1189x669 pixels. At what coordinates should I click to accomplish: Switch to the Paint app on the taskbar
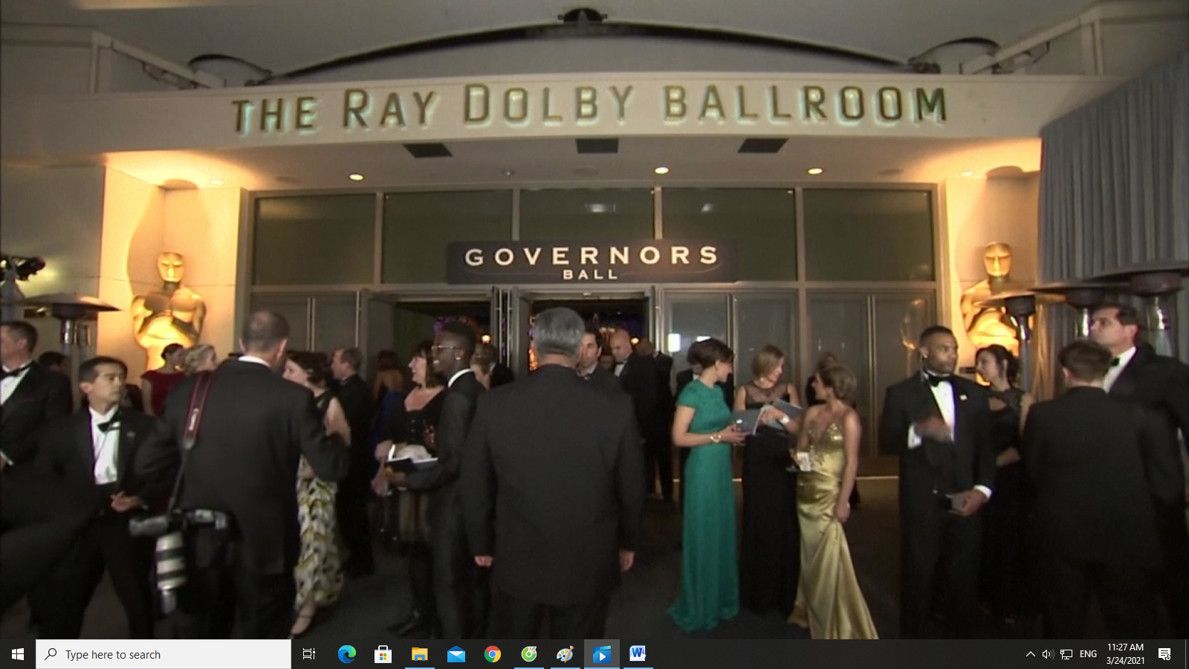(x=565, y=654)
